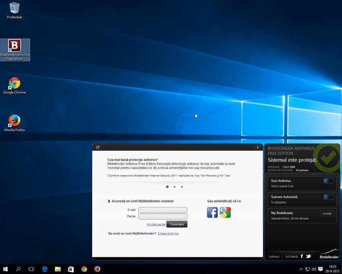
Task: Select the third carousel dot
Action: pyautogui.click(x=182, y=187)
